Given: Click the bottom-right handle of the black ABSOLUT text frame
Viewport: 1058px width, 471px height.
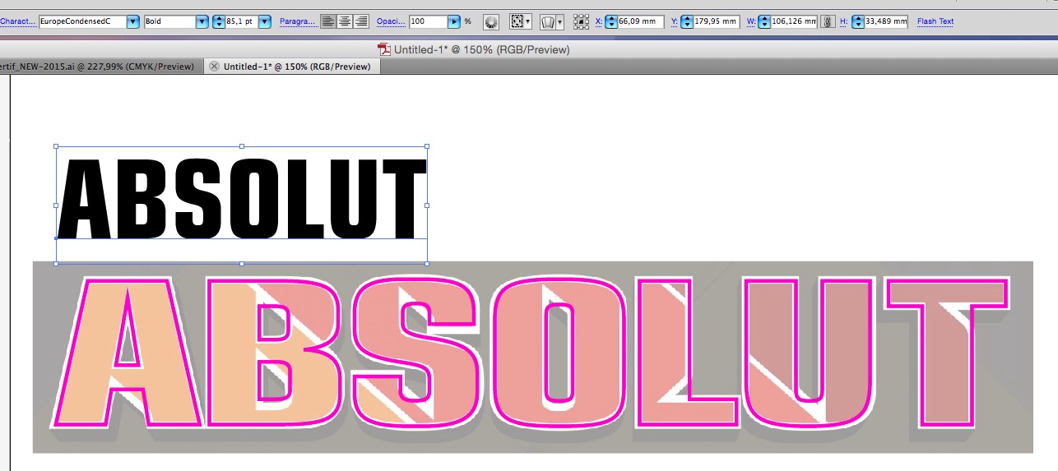Looking at the screenshot, I should click(x=427, y=264).
